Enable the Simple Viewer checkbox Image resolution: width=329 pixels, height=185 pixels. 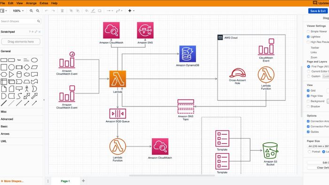click(x=308, y=31)
